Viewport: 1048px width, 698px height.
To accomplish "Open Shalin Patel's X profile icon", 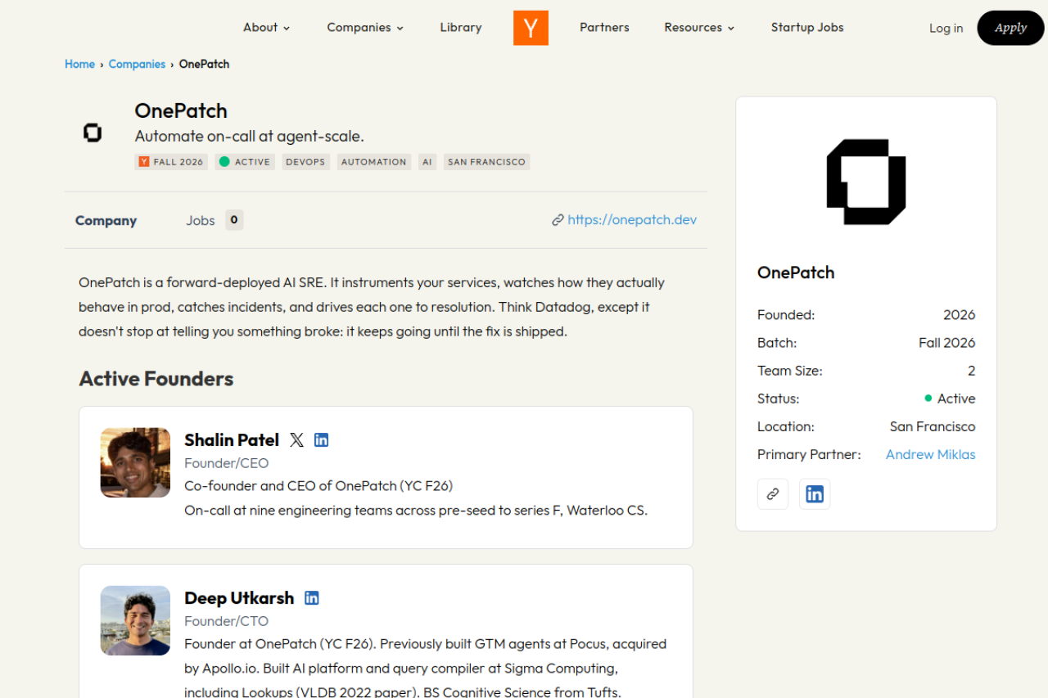I will pyautogui.click(x=296, y=440).
